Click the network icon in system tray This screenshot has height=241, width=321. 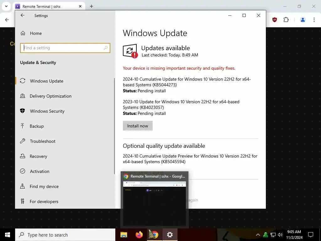tap(273, 235)
